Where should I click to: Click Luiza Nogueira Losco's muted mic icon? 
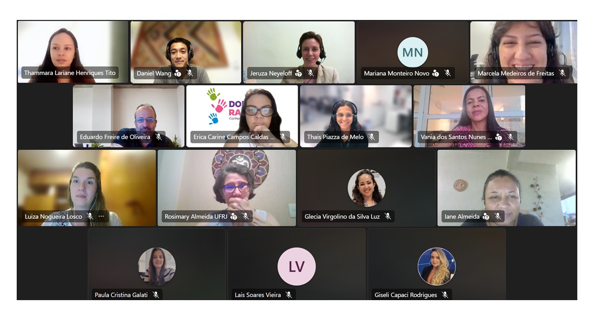[90, 217]
